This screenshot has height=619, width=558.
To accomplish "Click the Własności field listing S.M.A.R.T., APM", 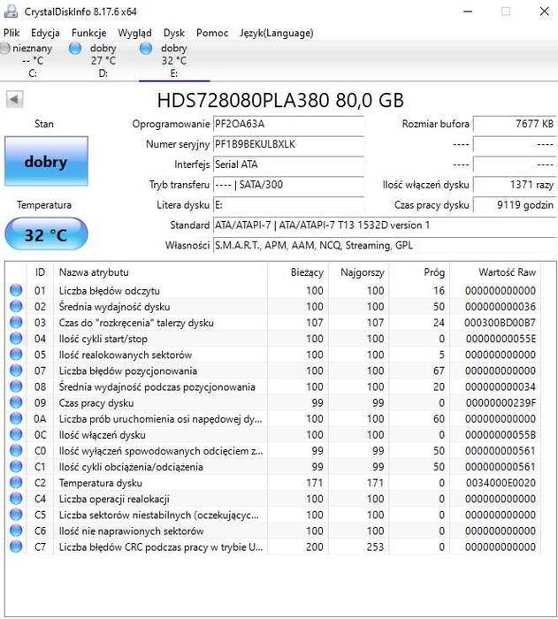I will pos(385,245).
